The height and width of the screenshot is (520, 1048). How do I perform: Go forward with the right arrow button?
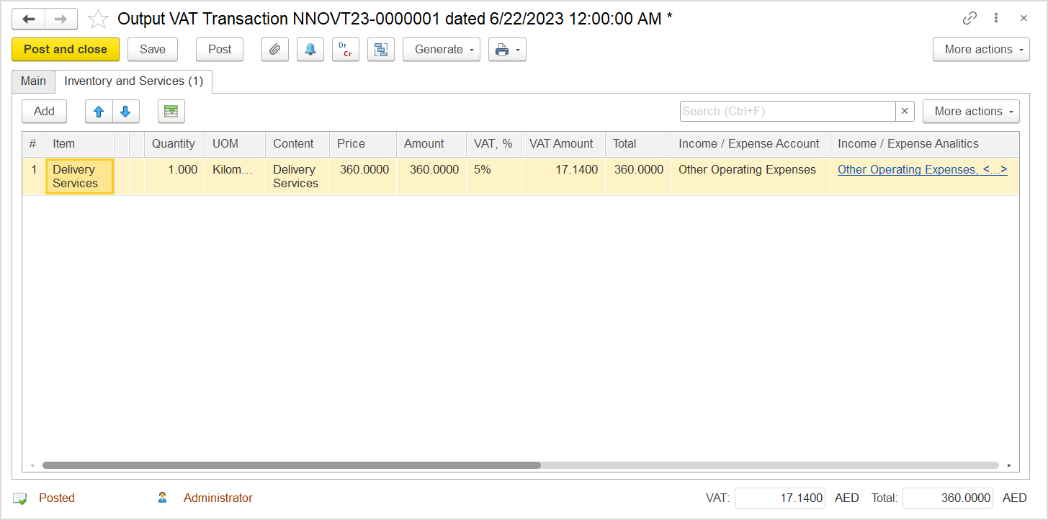[x=61, y=19]
